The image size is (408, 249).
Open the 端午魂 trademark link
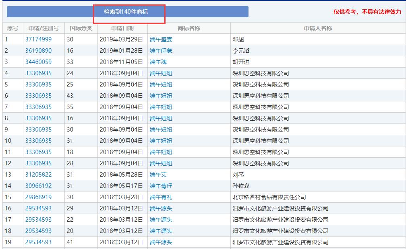coord(158,62)
